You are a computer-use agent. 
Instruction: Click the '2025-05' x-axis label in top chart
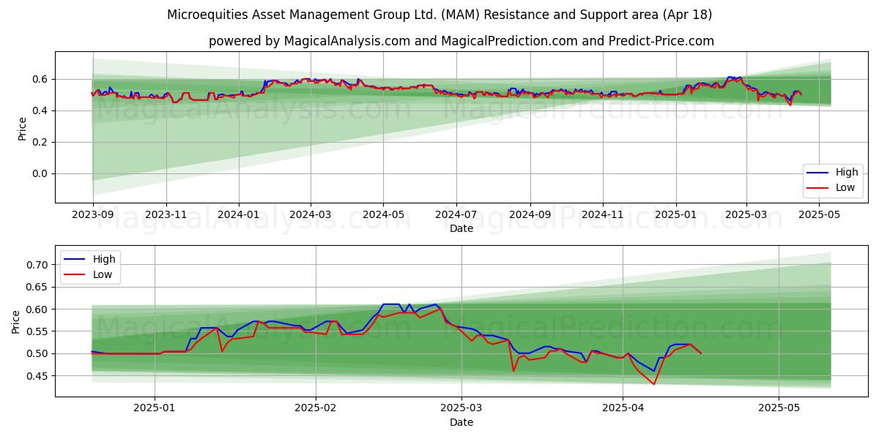[x=819, y=215]
